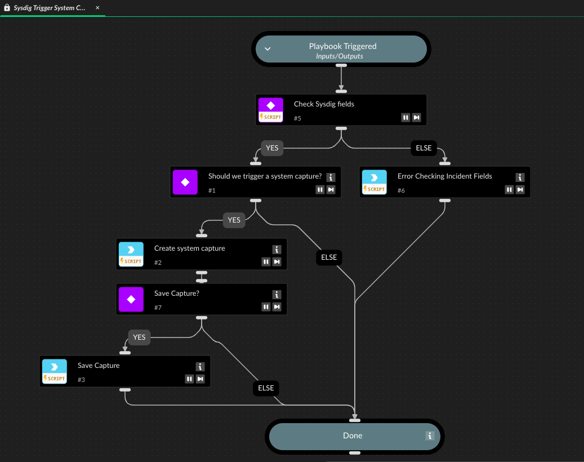Pause the "Save Capture?" condition task
Image resolution: width=584 pixels, height=462 pixels.
tap(266, 306)
